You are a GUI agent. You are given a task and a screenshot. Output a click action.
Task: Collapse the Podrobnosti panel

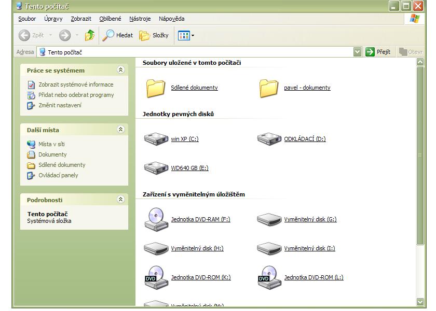click(121, 200)
